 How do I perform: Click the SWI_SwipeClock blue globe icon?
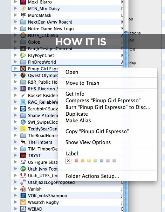(x=23, y=122)
